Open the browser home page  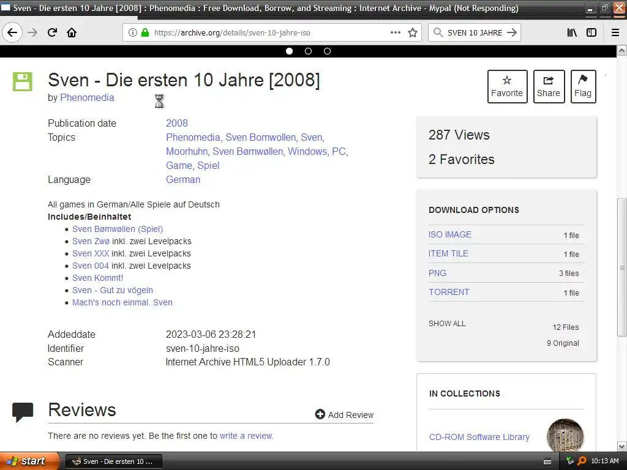(72, 32)
